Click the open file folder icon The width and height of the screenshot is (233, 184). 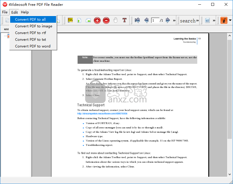(7, 20)
